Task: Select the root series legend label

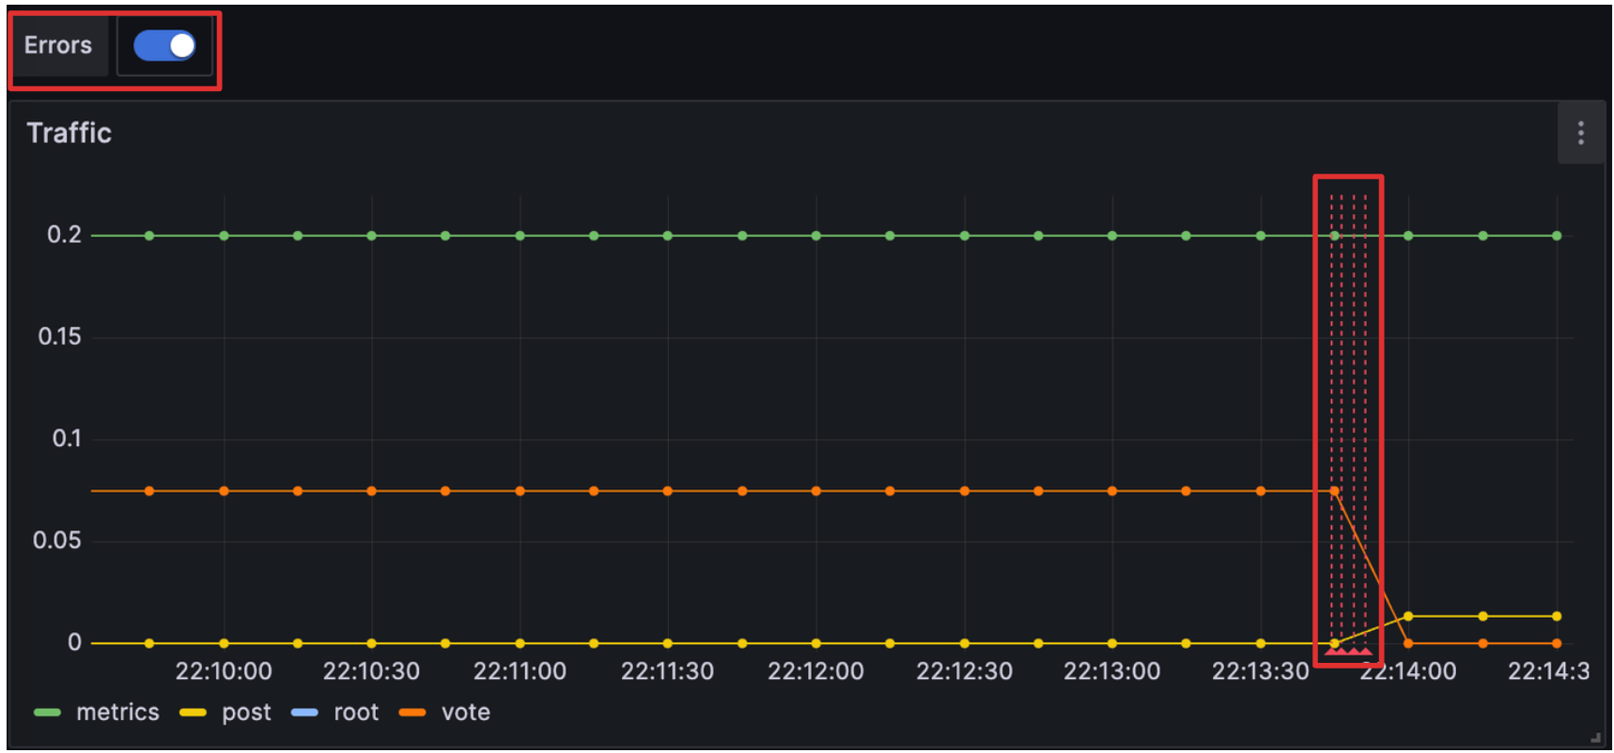Action: (x=356, y=713)
